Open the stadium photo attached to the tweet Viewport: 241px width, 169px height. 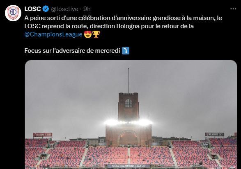click(x=131, y=115)
